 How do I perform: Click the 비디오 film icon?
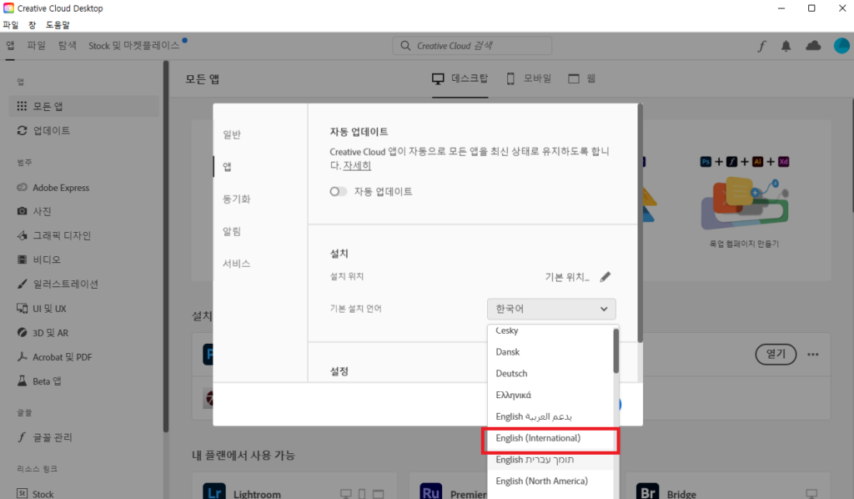click(x=22, y=260)
